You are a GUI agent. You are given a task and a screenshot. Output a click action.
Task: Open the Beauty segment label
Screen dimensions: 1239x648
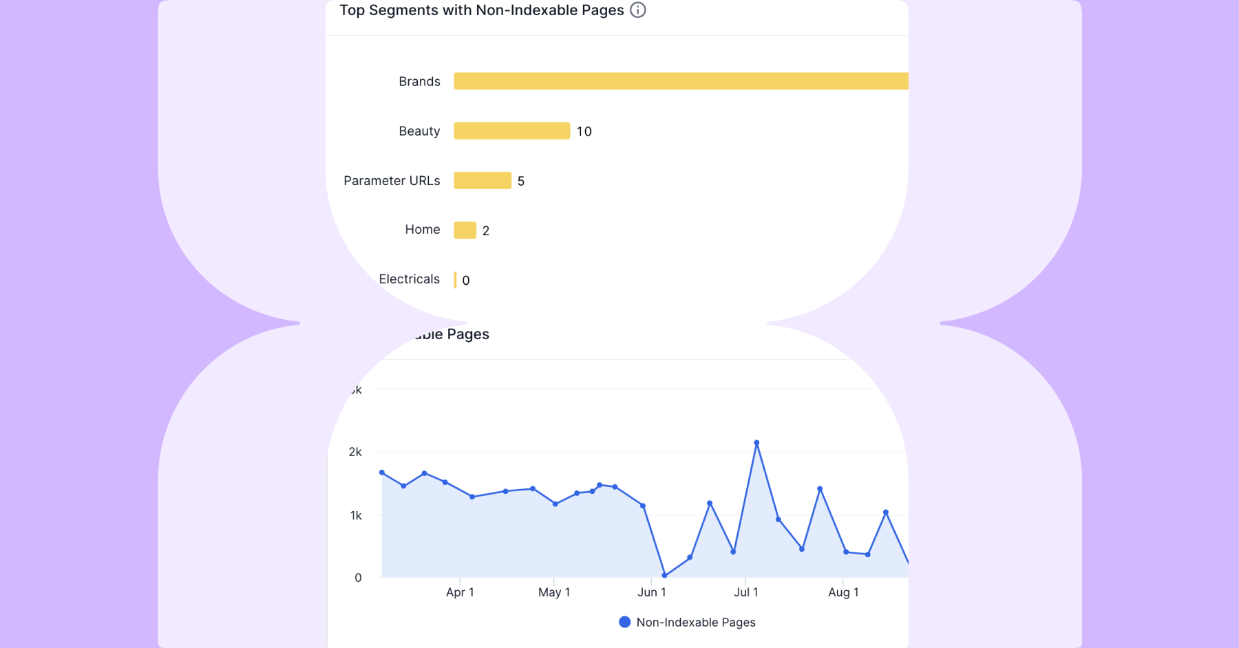419,131
